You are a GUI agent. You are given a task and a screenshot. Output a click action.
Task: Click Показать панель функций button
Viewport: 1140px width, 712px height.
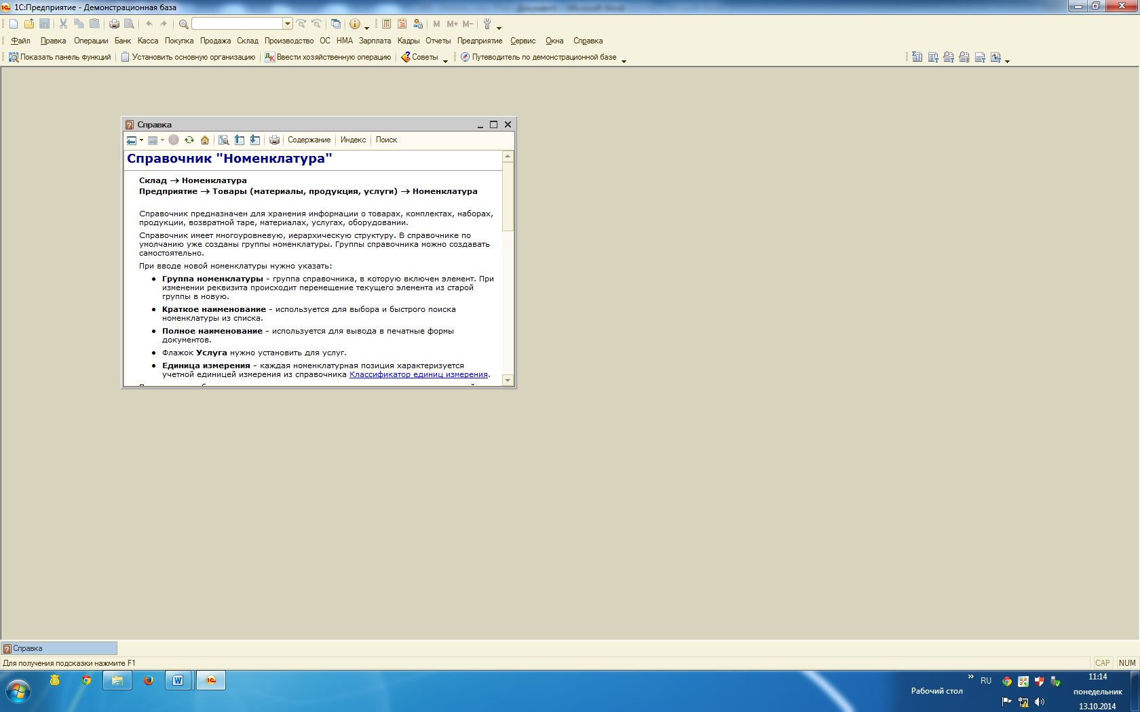[x=60, y=57]
